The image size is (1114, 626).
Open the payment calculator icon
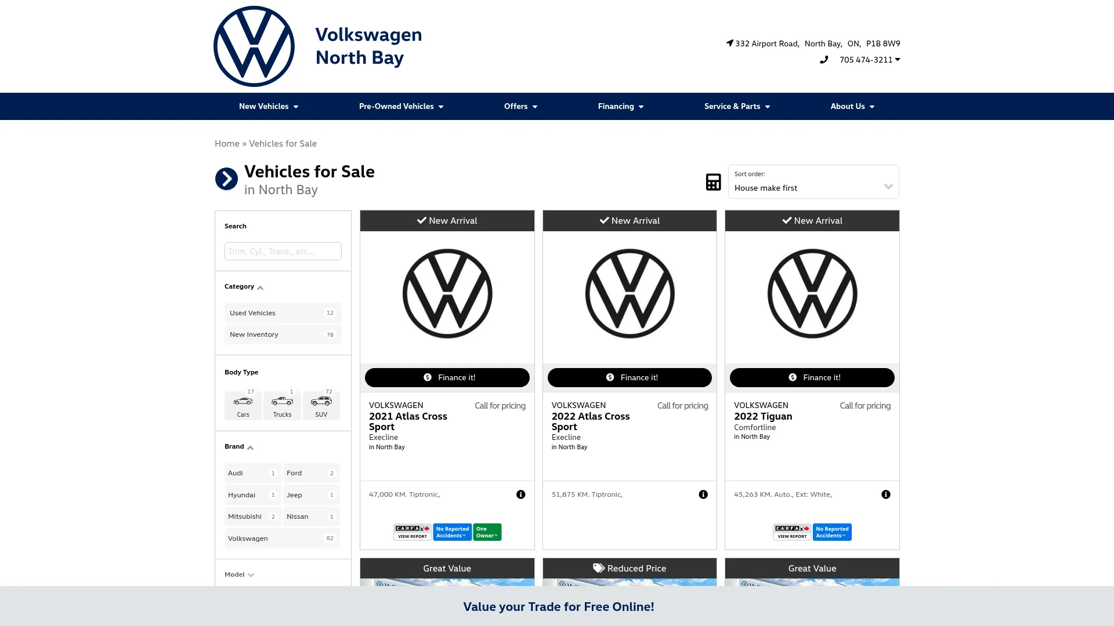pos(713,182)
